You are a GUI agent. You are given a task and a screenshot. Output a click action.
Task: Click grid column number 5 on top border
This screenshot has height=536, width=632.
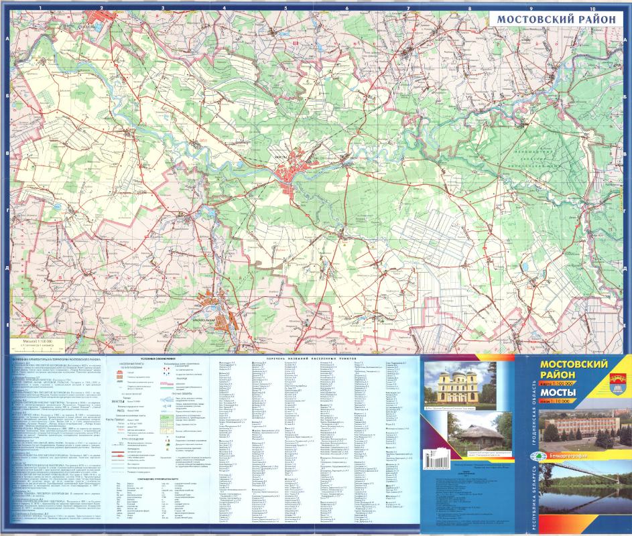[x=285, y=8]
